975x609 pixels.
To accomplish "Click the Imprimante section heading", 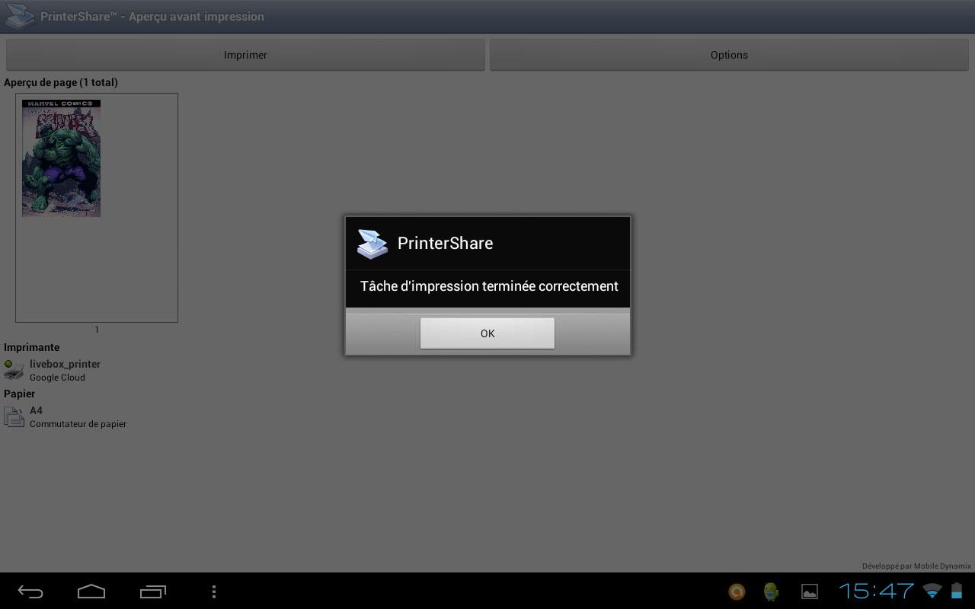I will (x=31, y=347).
